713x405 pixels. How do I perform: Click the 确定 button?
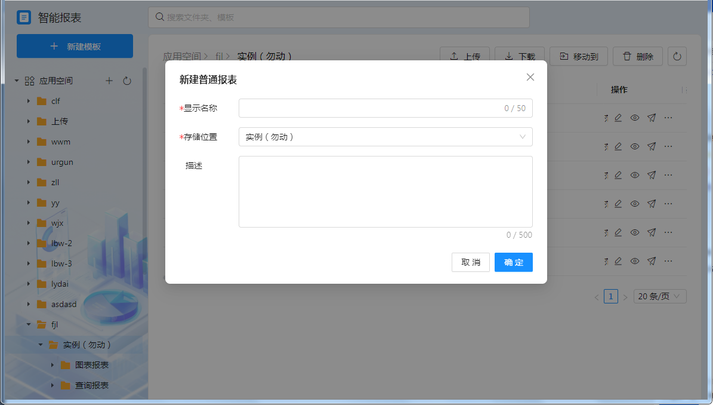(x=513, y=262)
